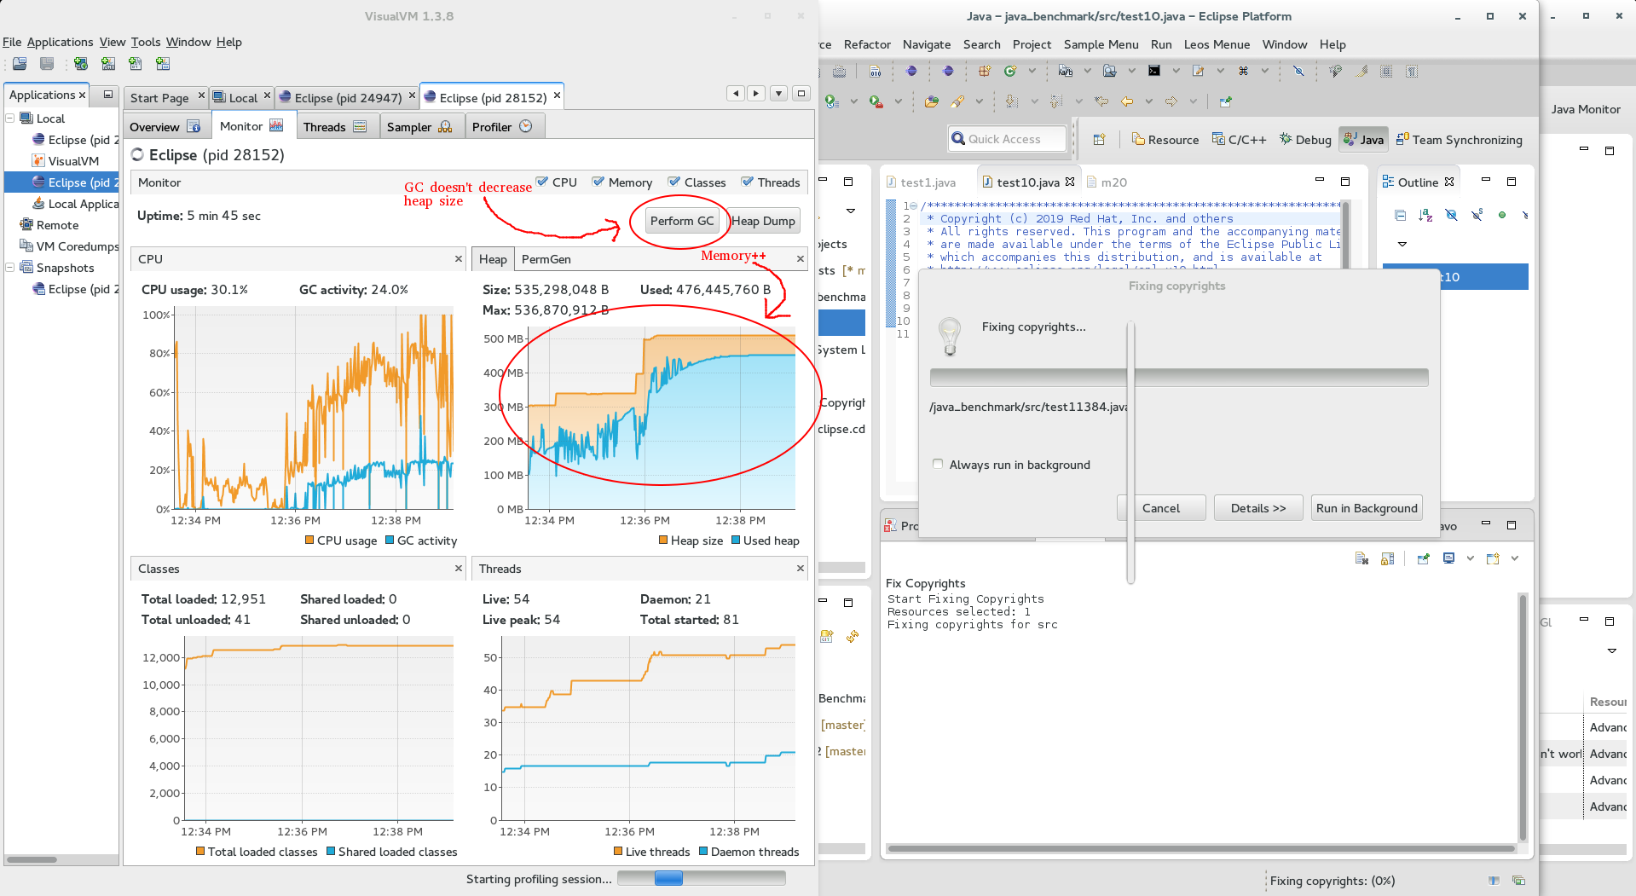1636x896 pixels.
Task: Click the Quick Access search field
Action: 1008,139
